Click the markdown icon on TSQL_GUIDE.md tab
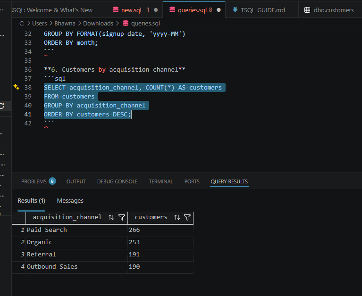 [235, 10]
